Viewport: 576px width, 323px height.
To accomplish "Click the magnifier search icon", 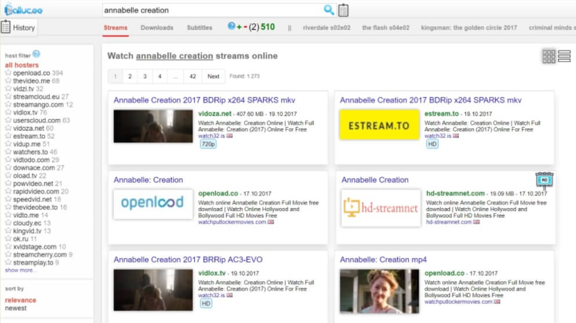I will 329,10.
